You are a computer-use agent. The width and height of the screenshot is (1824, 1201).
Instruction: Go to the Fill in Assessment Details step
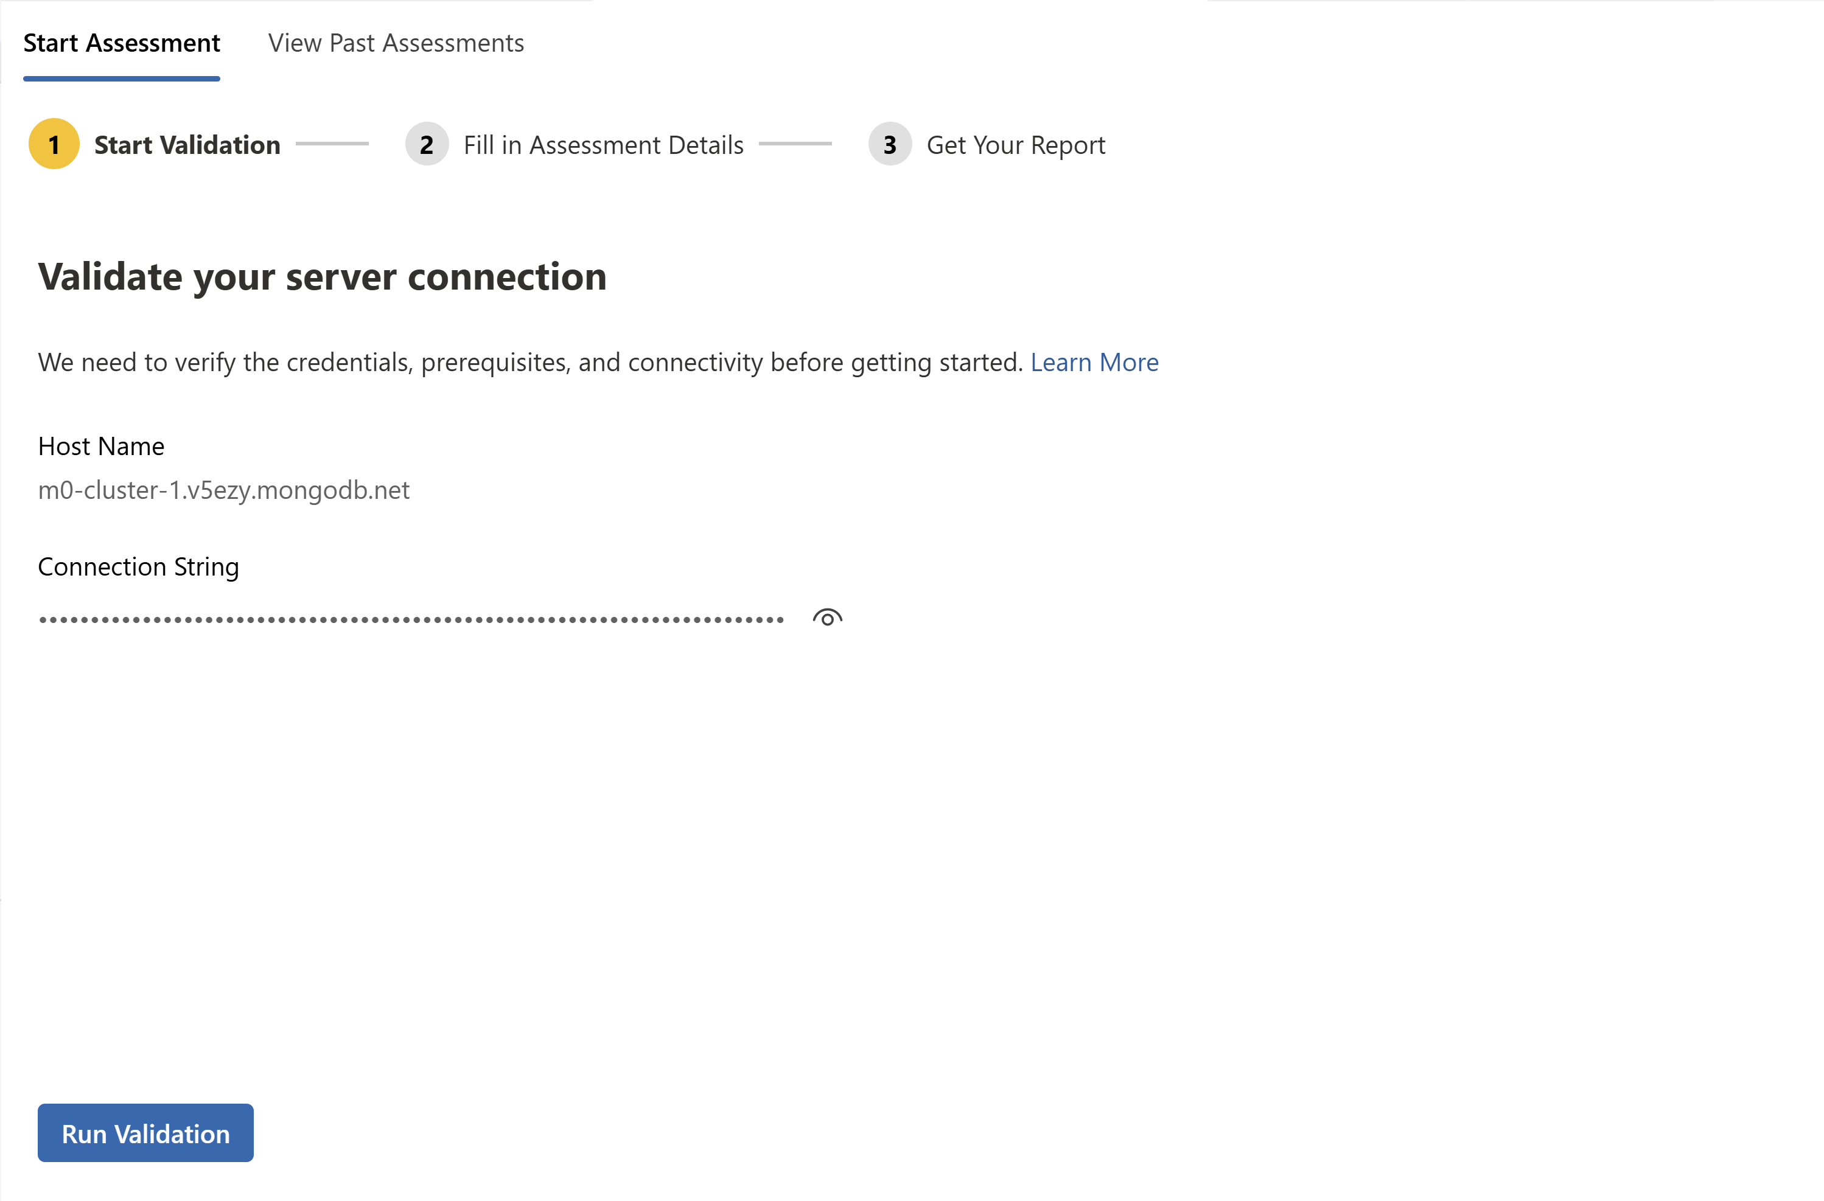(x=603, y=145)
